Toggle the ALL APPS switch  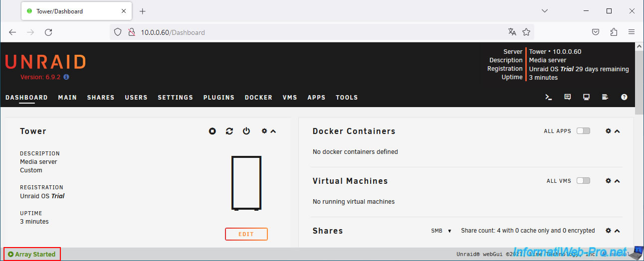pos(583,131)
